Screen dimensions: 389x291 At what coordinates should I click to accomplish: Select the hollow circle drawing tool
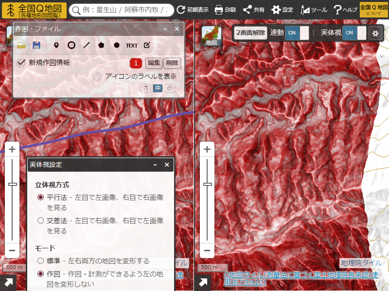71,45
